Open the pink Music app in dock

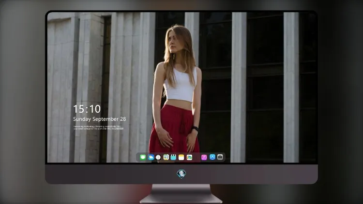point(204,157)
